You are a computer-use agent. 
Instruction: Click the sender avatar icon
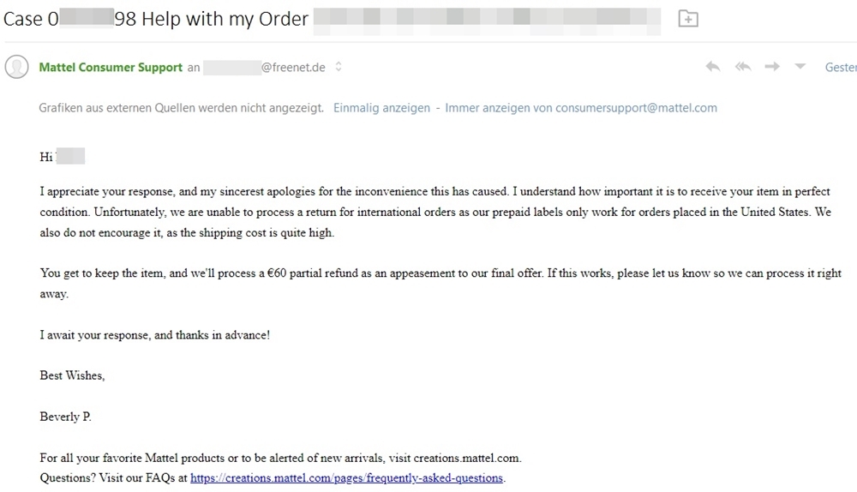[x=17, y=67]
